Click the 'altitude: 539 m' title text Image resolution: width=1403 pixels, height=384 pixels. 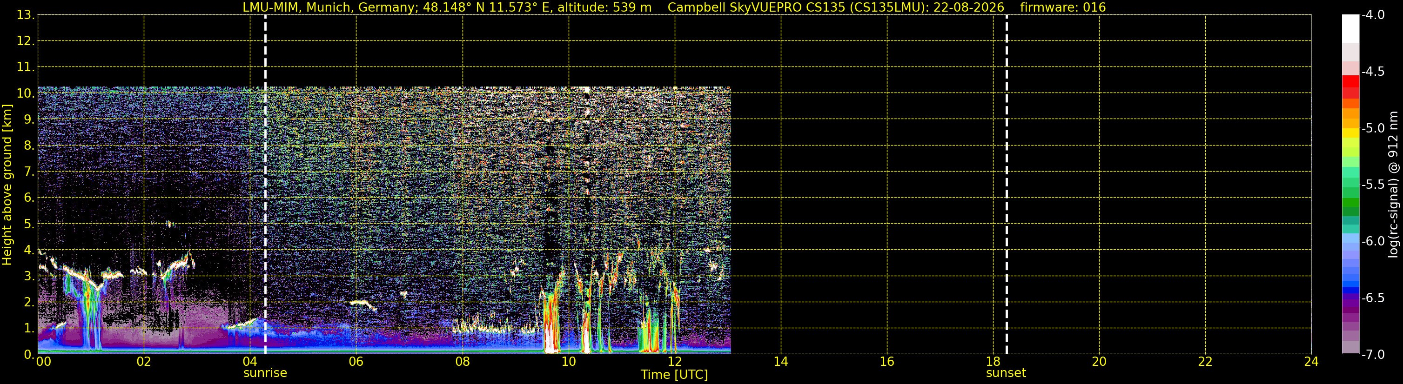click(x=604, y=7)
